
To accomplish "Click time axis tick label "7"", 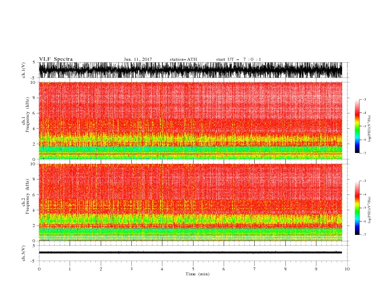I will pyautogui.click(x=255, y=269).
